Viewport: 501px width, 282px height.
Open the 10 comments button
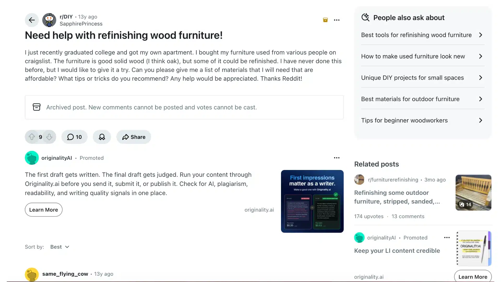(74, 137)
